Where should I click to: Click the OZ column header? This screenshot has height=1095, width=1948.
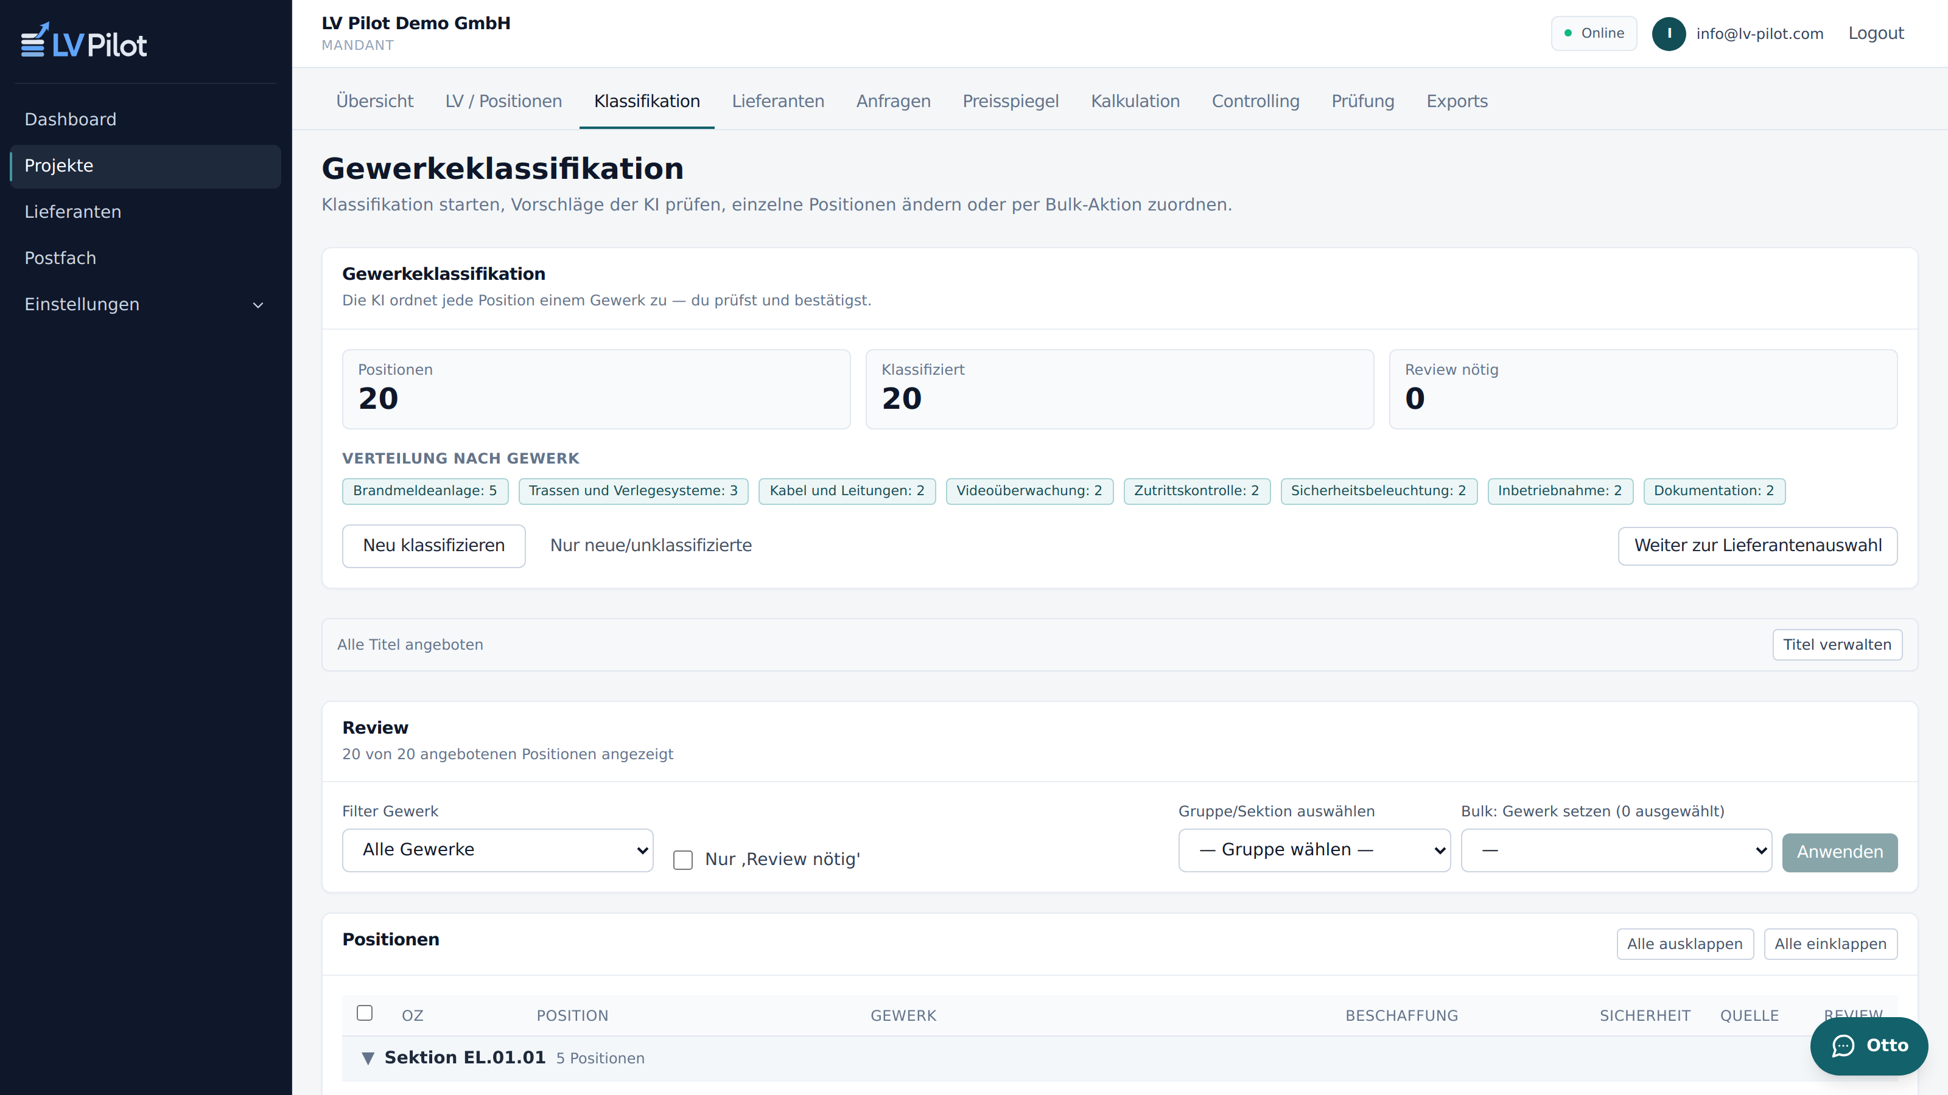click(x=412, y=1016)
